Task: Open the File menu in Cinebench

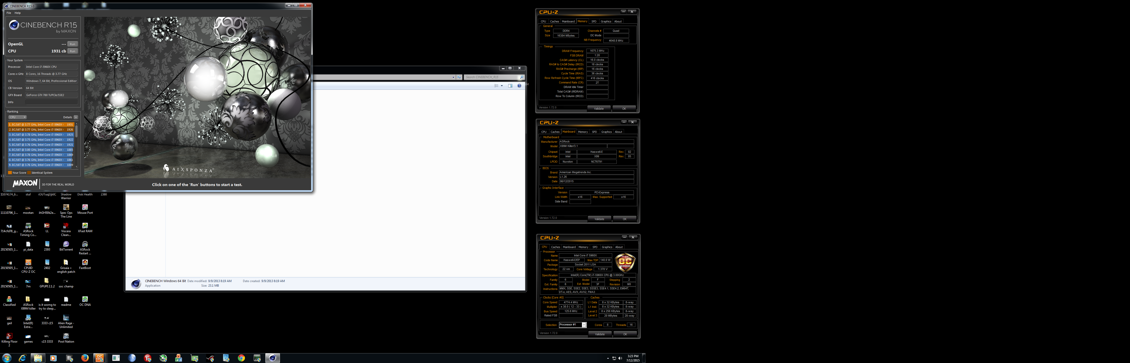Action: point(9,13)
